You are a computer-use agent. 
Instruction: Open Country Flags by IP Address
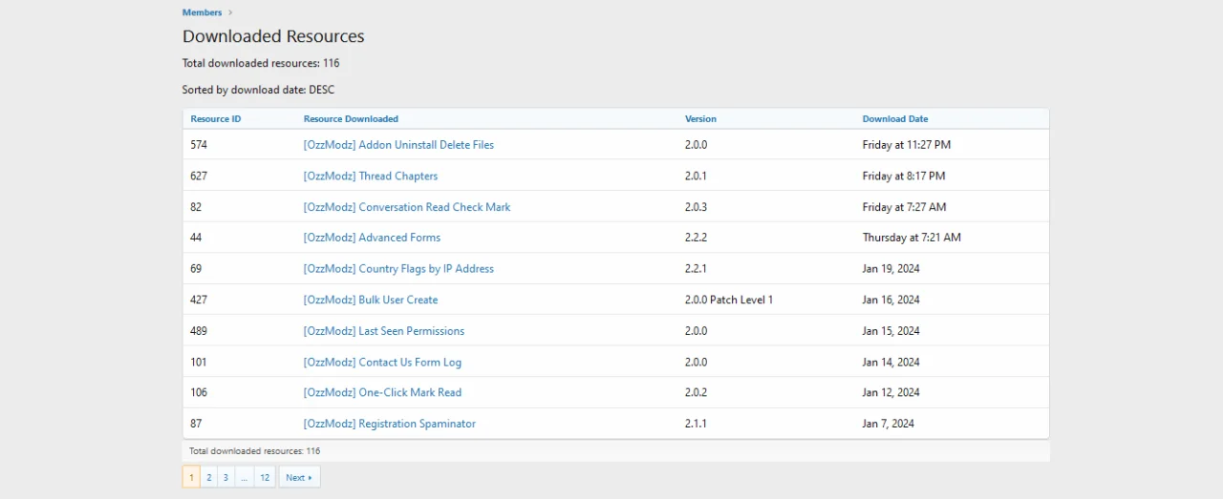398,269
